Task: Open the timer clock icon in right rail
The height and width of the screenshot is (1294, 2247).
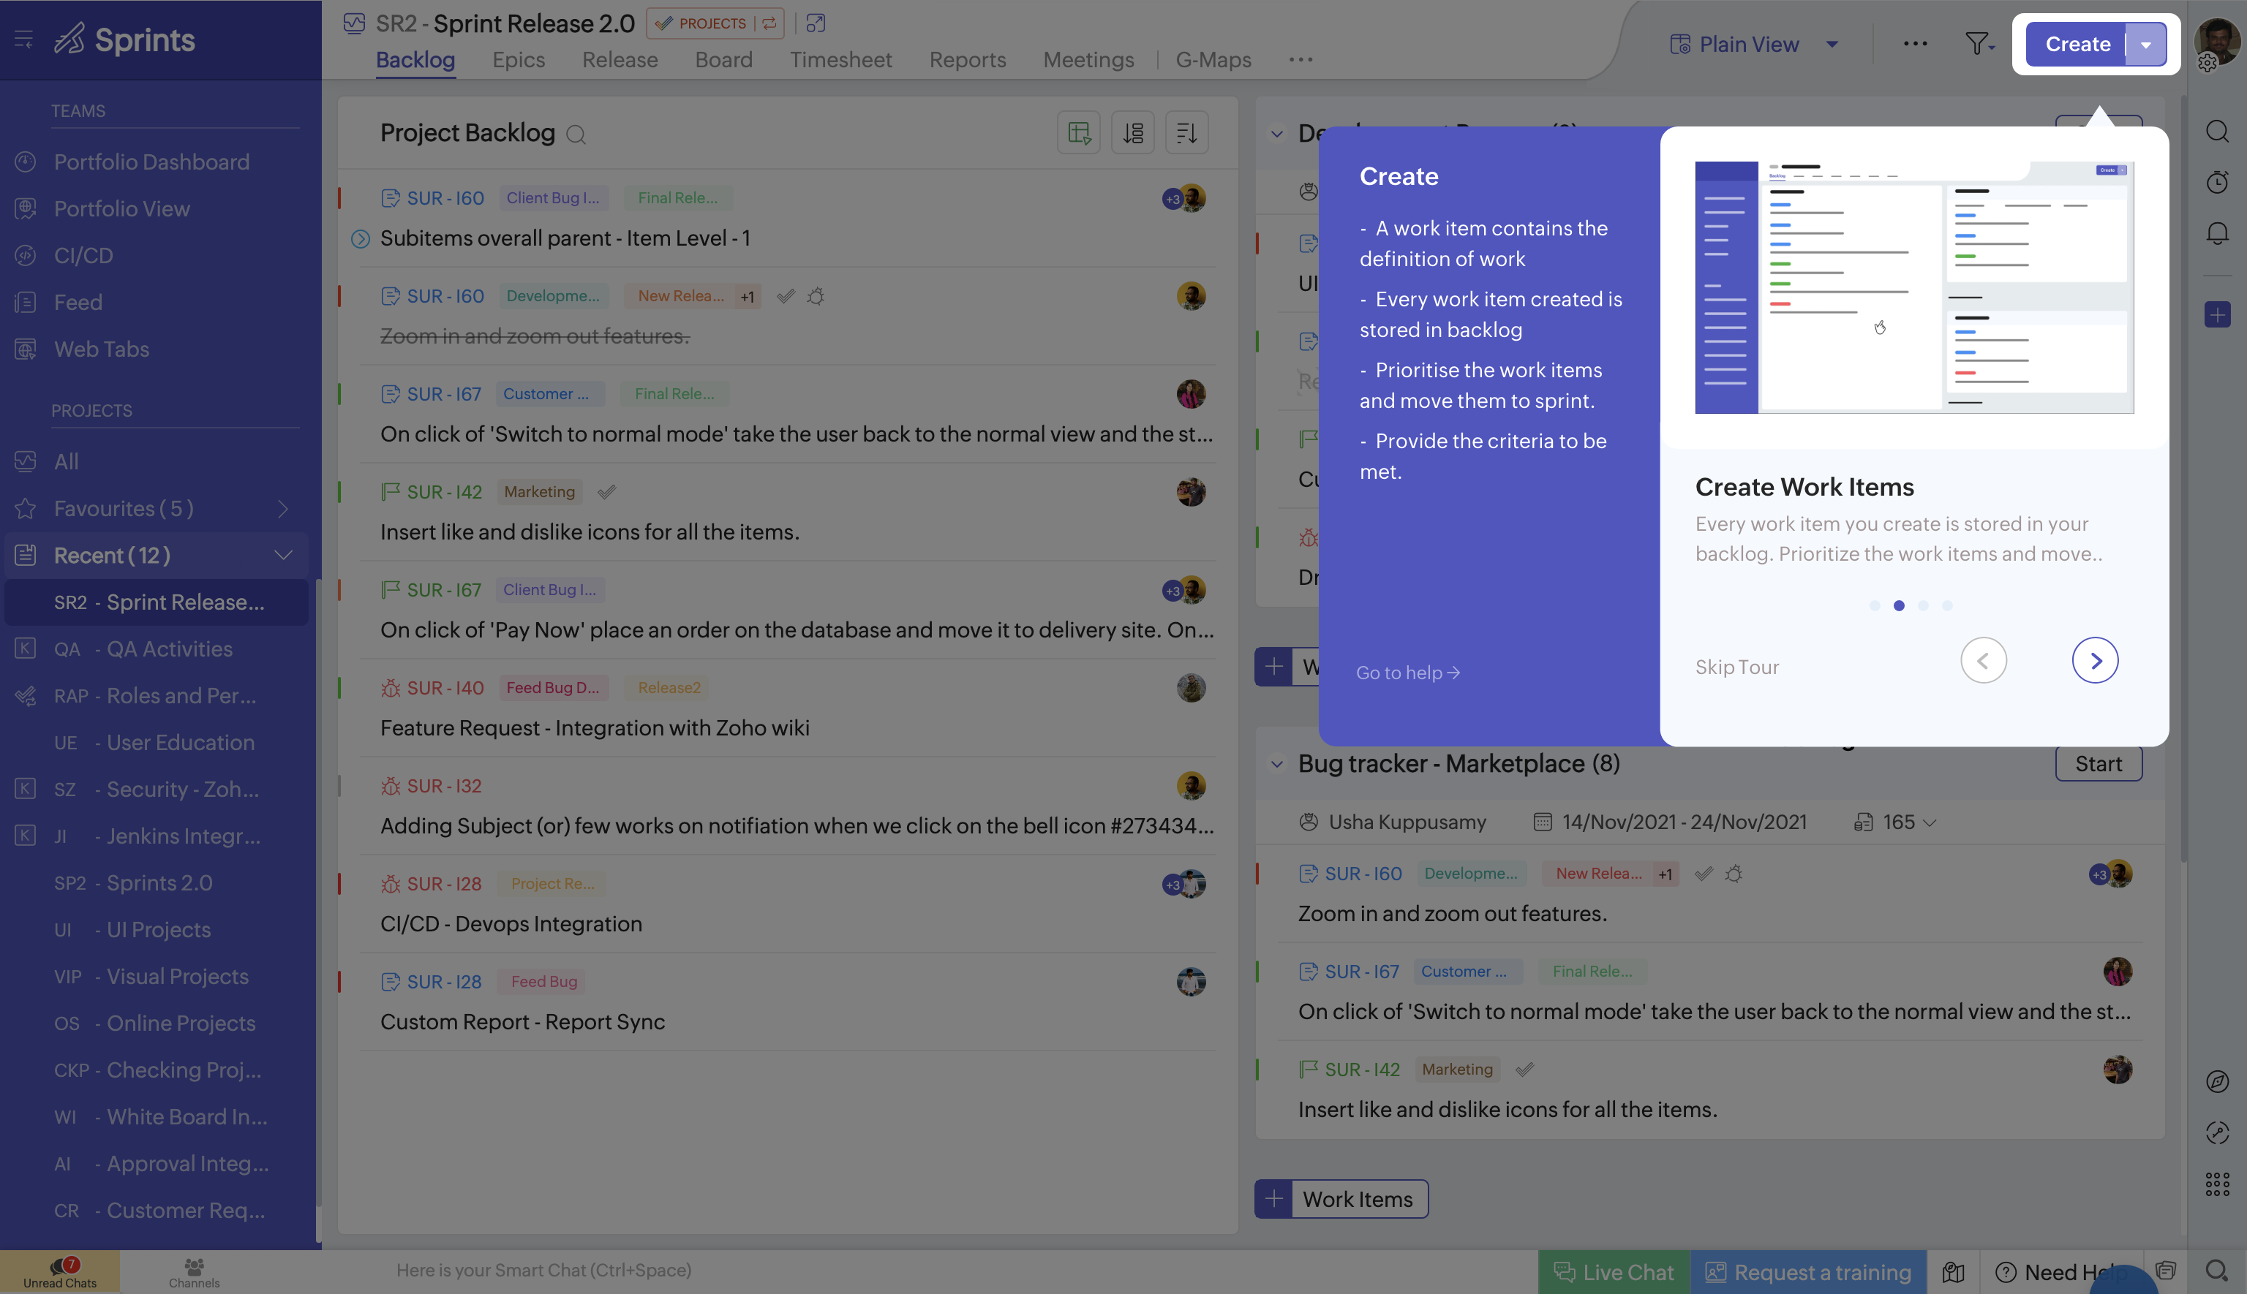Action: coord(2217,182)
